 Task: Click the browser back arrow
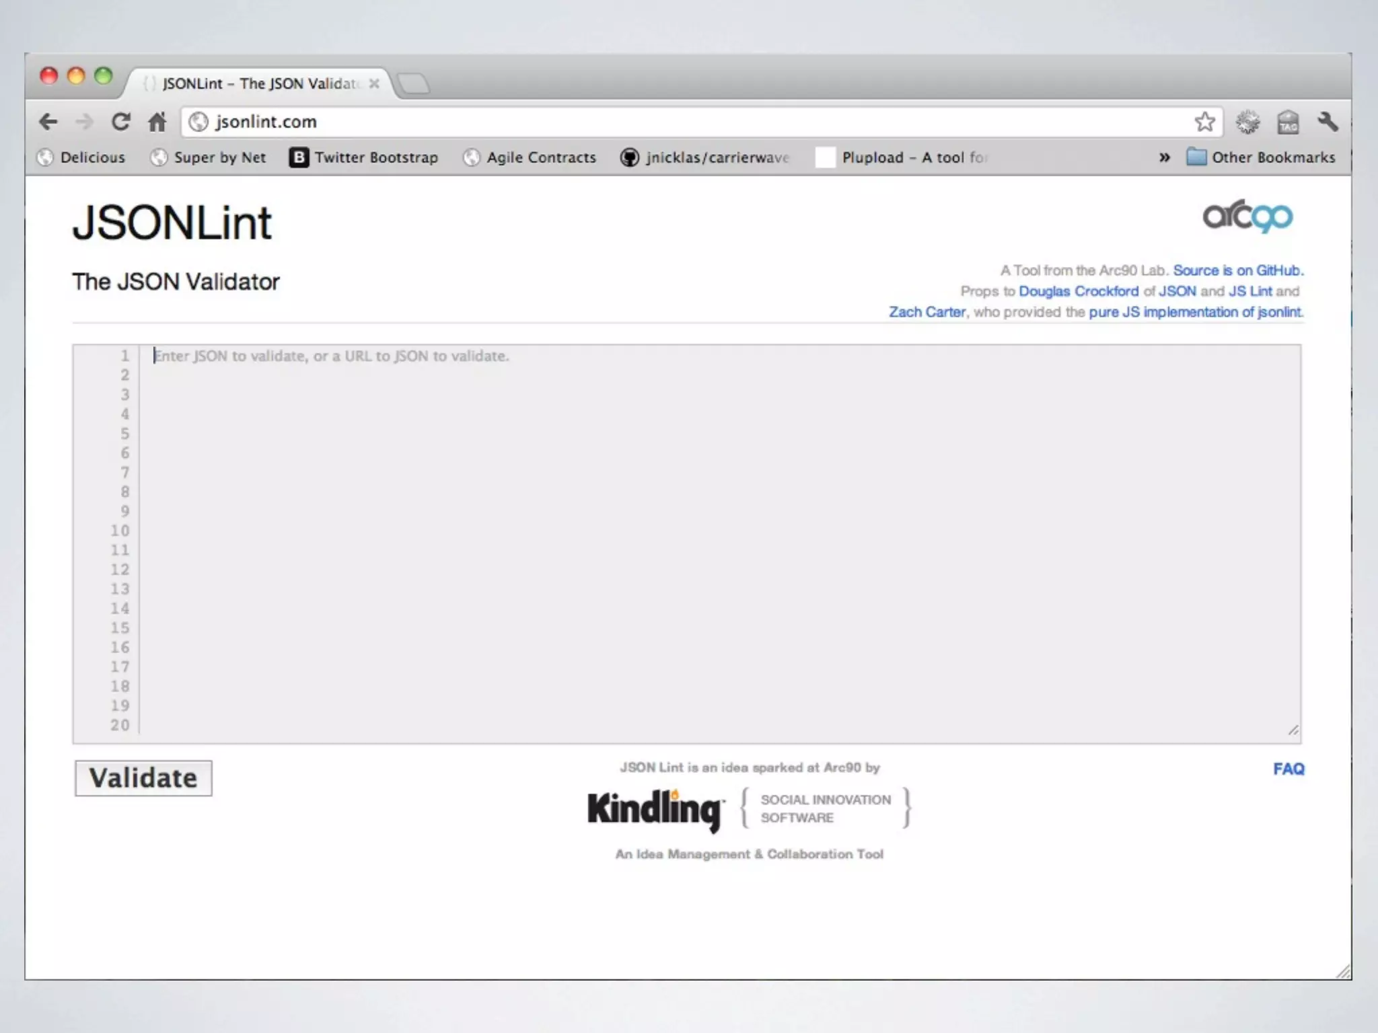(48, 122)
